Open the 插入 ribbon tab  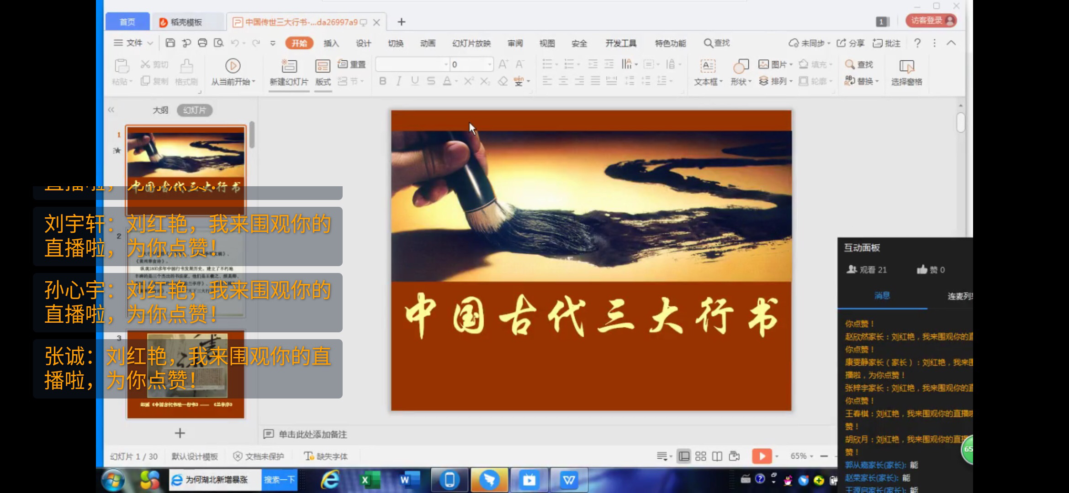point(331,43)
